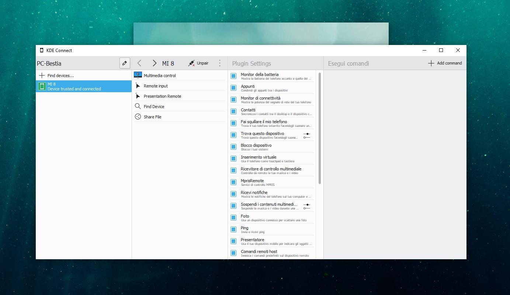Toggle Contatti plugin checkbox
The image size is (510, 295).
[233, 111]
